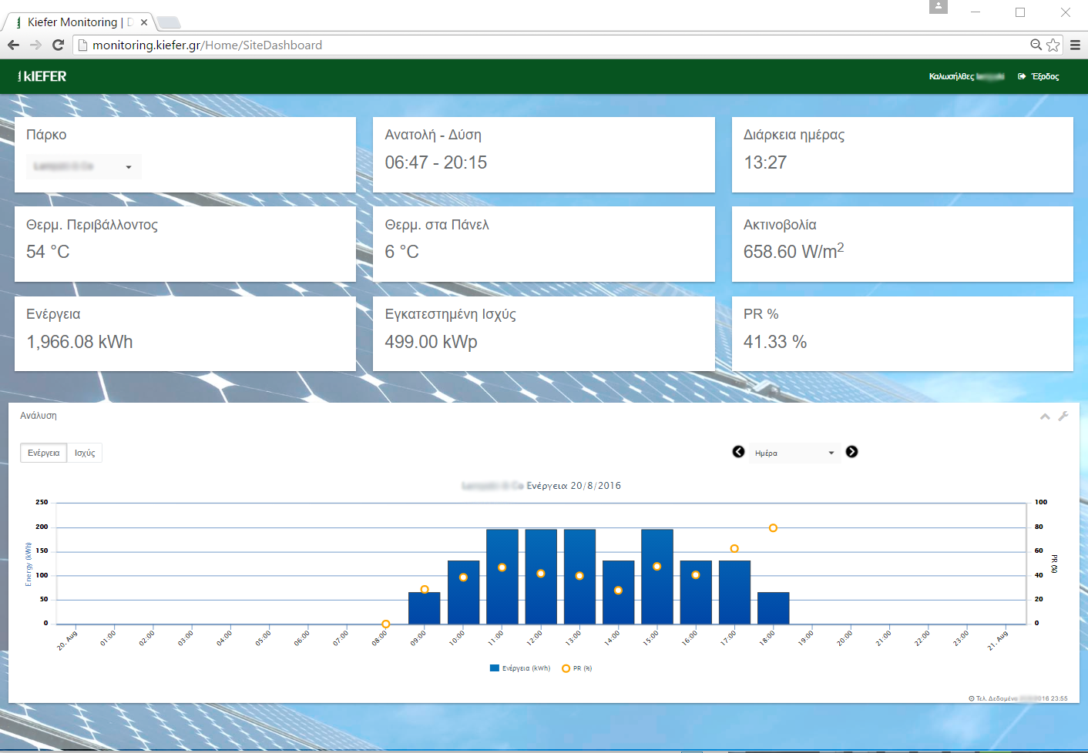Toggle PR (%) series in chart legend

click(577, 668)
